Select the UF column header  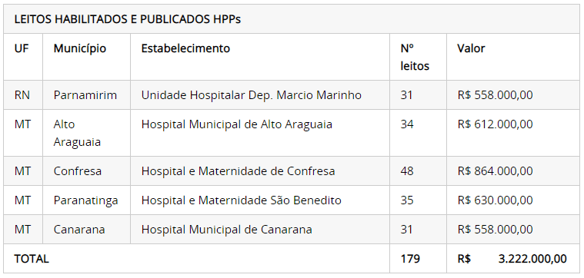22,48
